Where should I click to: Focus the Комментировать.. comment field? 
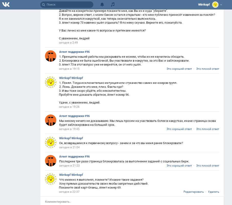(x=132, y=202)
